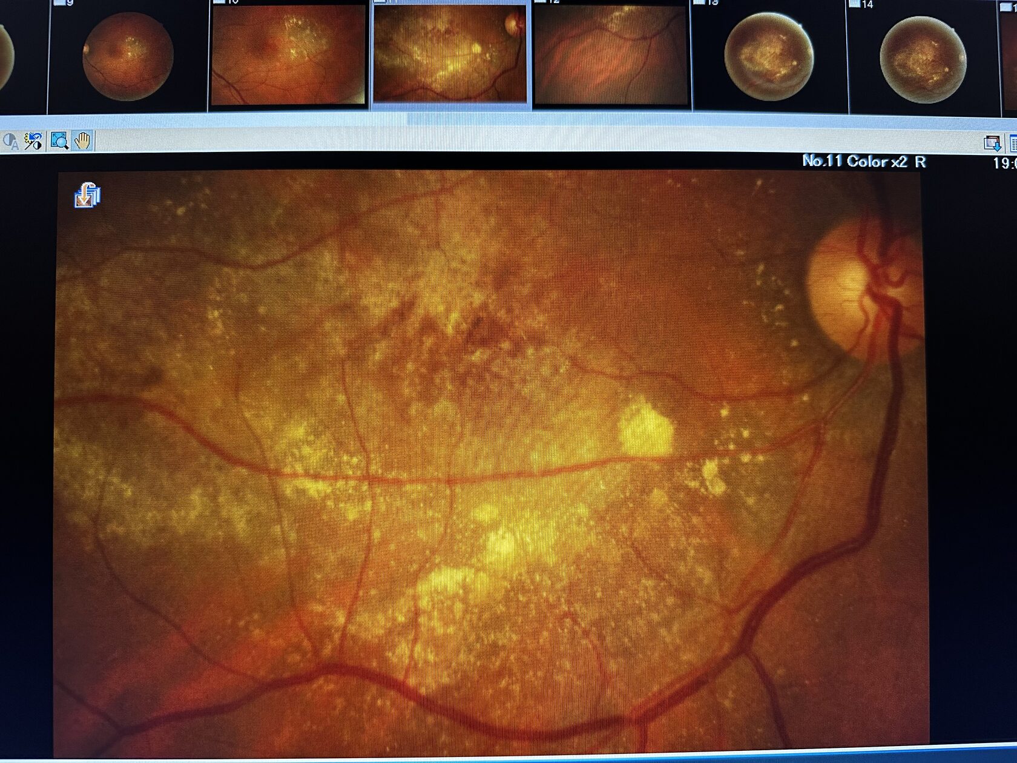Activate the zoom to fit magnifier tool
This screenshot has width=1017, height=763.
[59, 141]
